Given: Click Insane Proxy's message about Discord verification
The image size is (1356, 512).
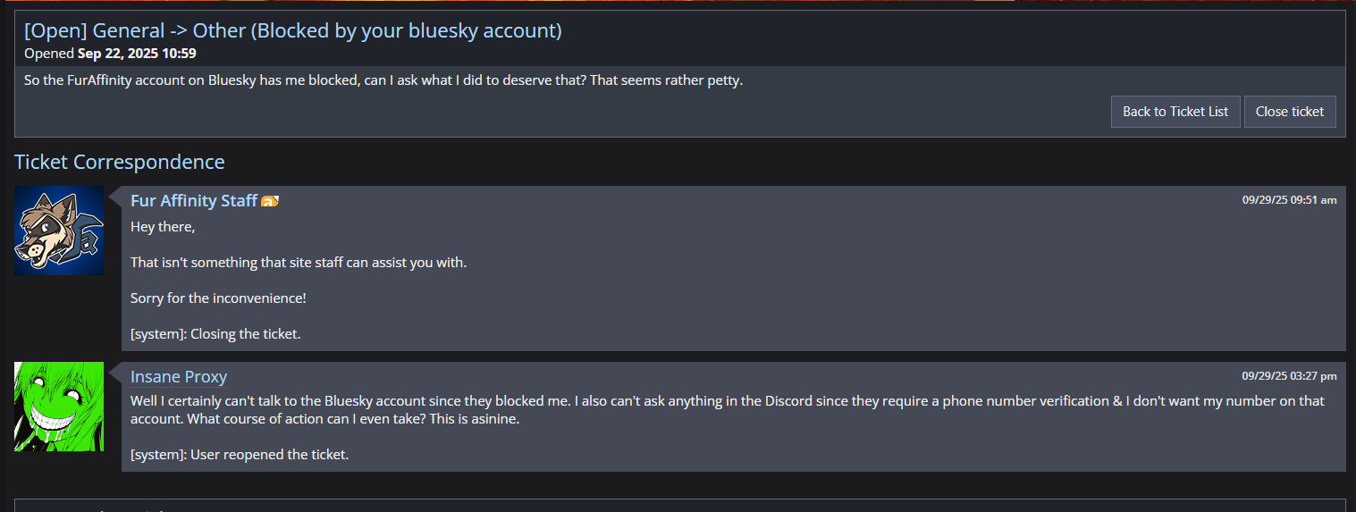Looking at the screenshot, I should point(728,409).
